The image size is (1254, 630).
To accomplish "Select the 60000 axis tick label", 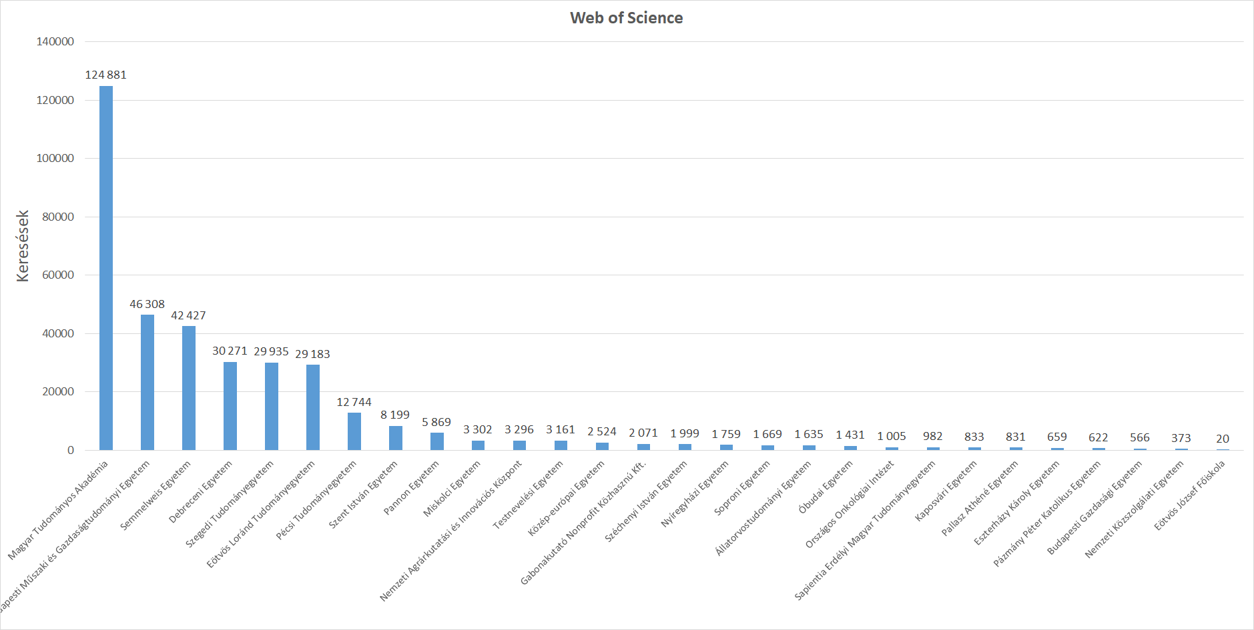I will coord(58,275).
